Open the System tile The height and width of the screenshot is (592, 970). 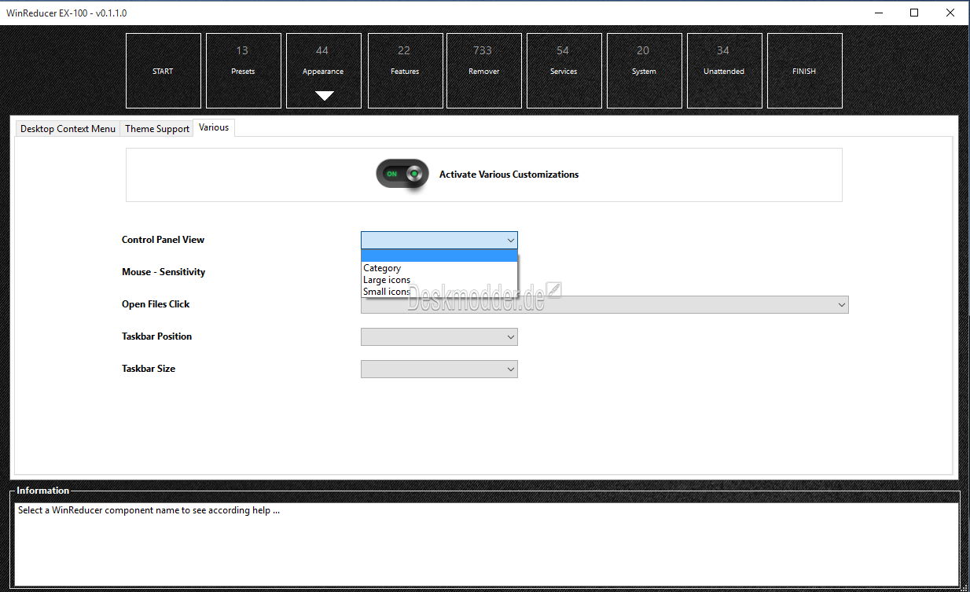coord(645,71)
